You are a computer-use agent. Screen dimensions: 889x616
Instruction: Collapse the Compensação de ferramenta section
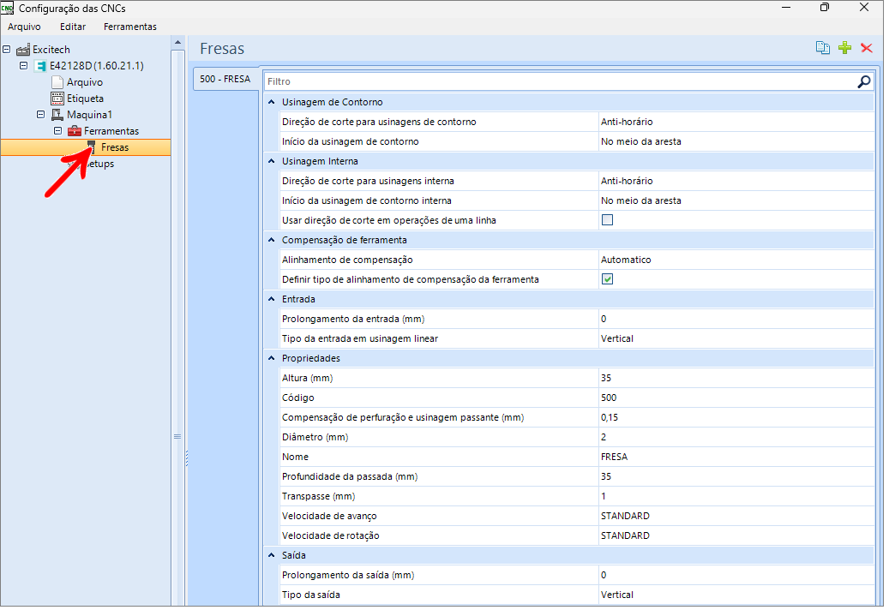point(272,240)
